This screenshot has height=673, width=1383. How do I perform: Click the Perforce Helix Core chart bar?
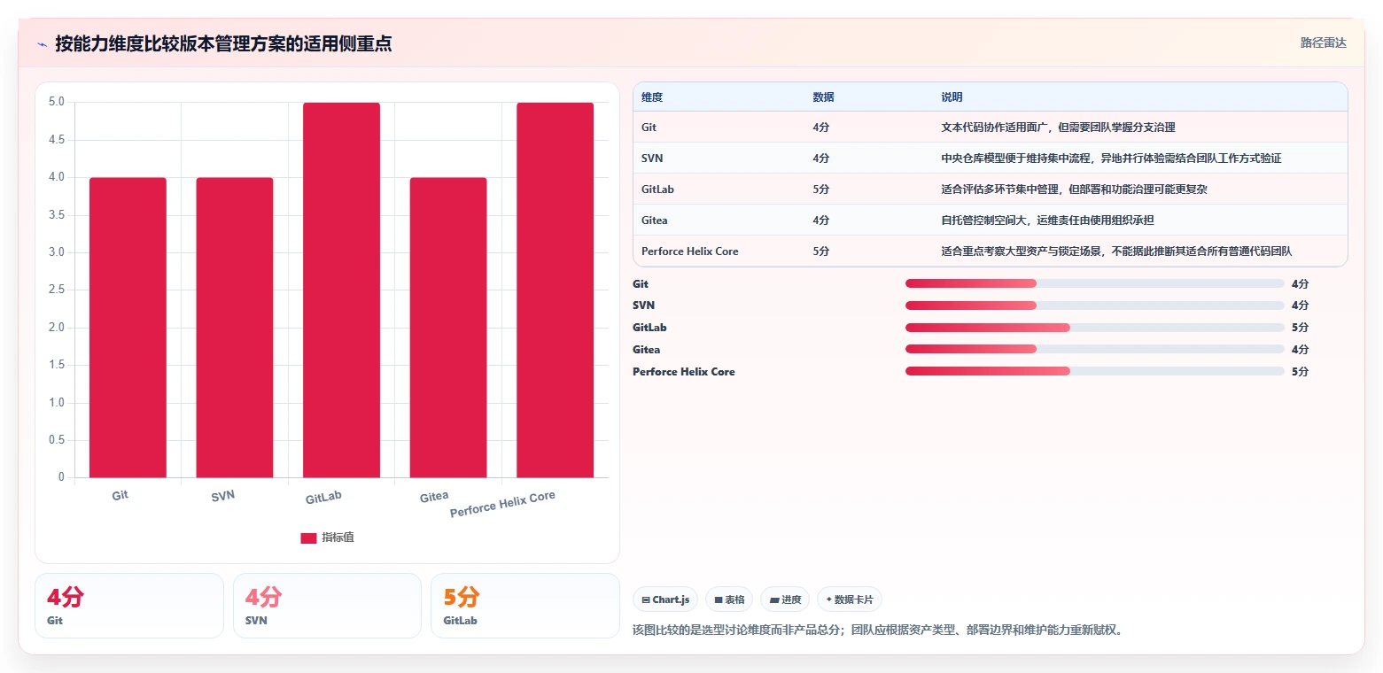tap(555, 290)
